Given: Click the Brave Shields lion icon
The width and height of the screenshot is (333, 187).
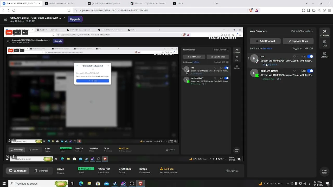Looking at the screenshot, I should pos(251,10).
